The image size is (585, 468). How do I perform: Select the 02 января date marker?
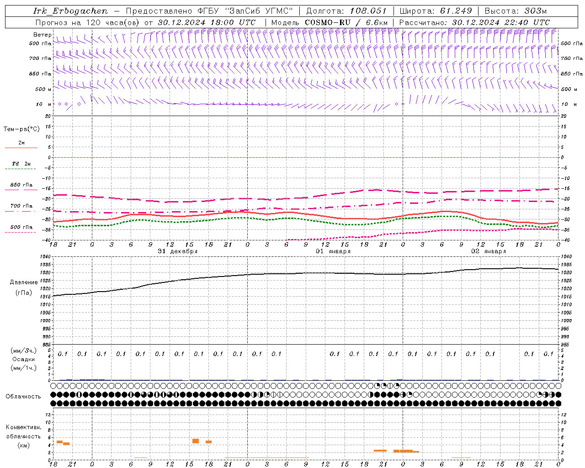pyautogui.click(x=489, y=251)
